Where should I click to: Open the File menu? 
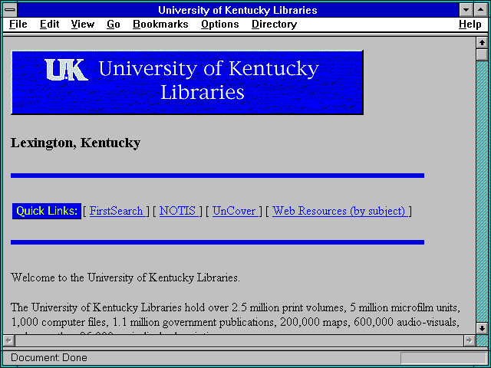coord(18,24)
